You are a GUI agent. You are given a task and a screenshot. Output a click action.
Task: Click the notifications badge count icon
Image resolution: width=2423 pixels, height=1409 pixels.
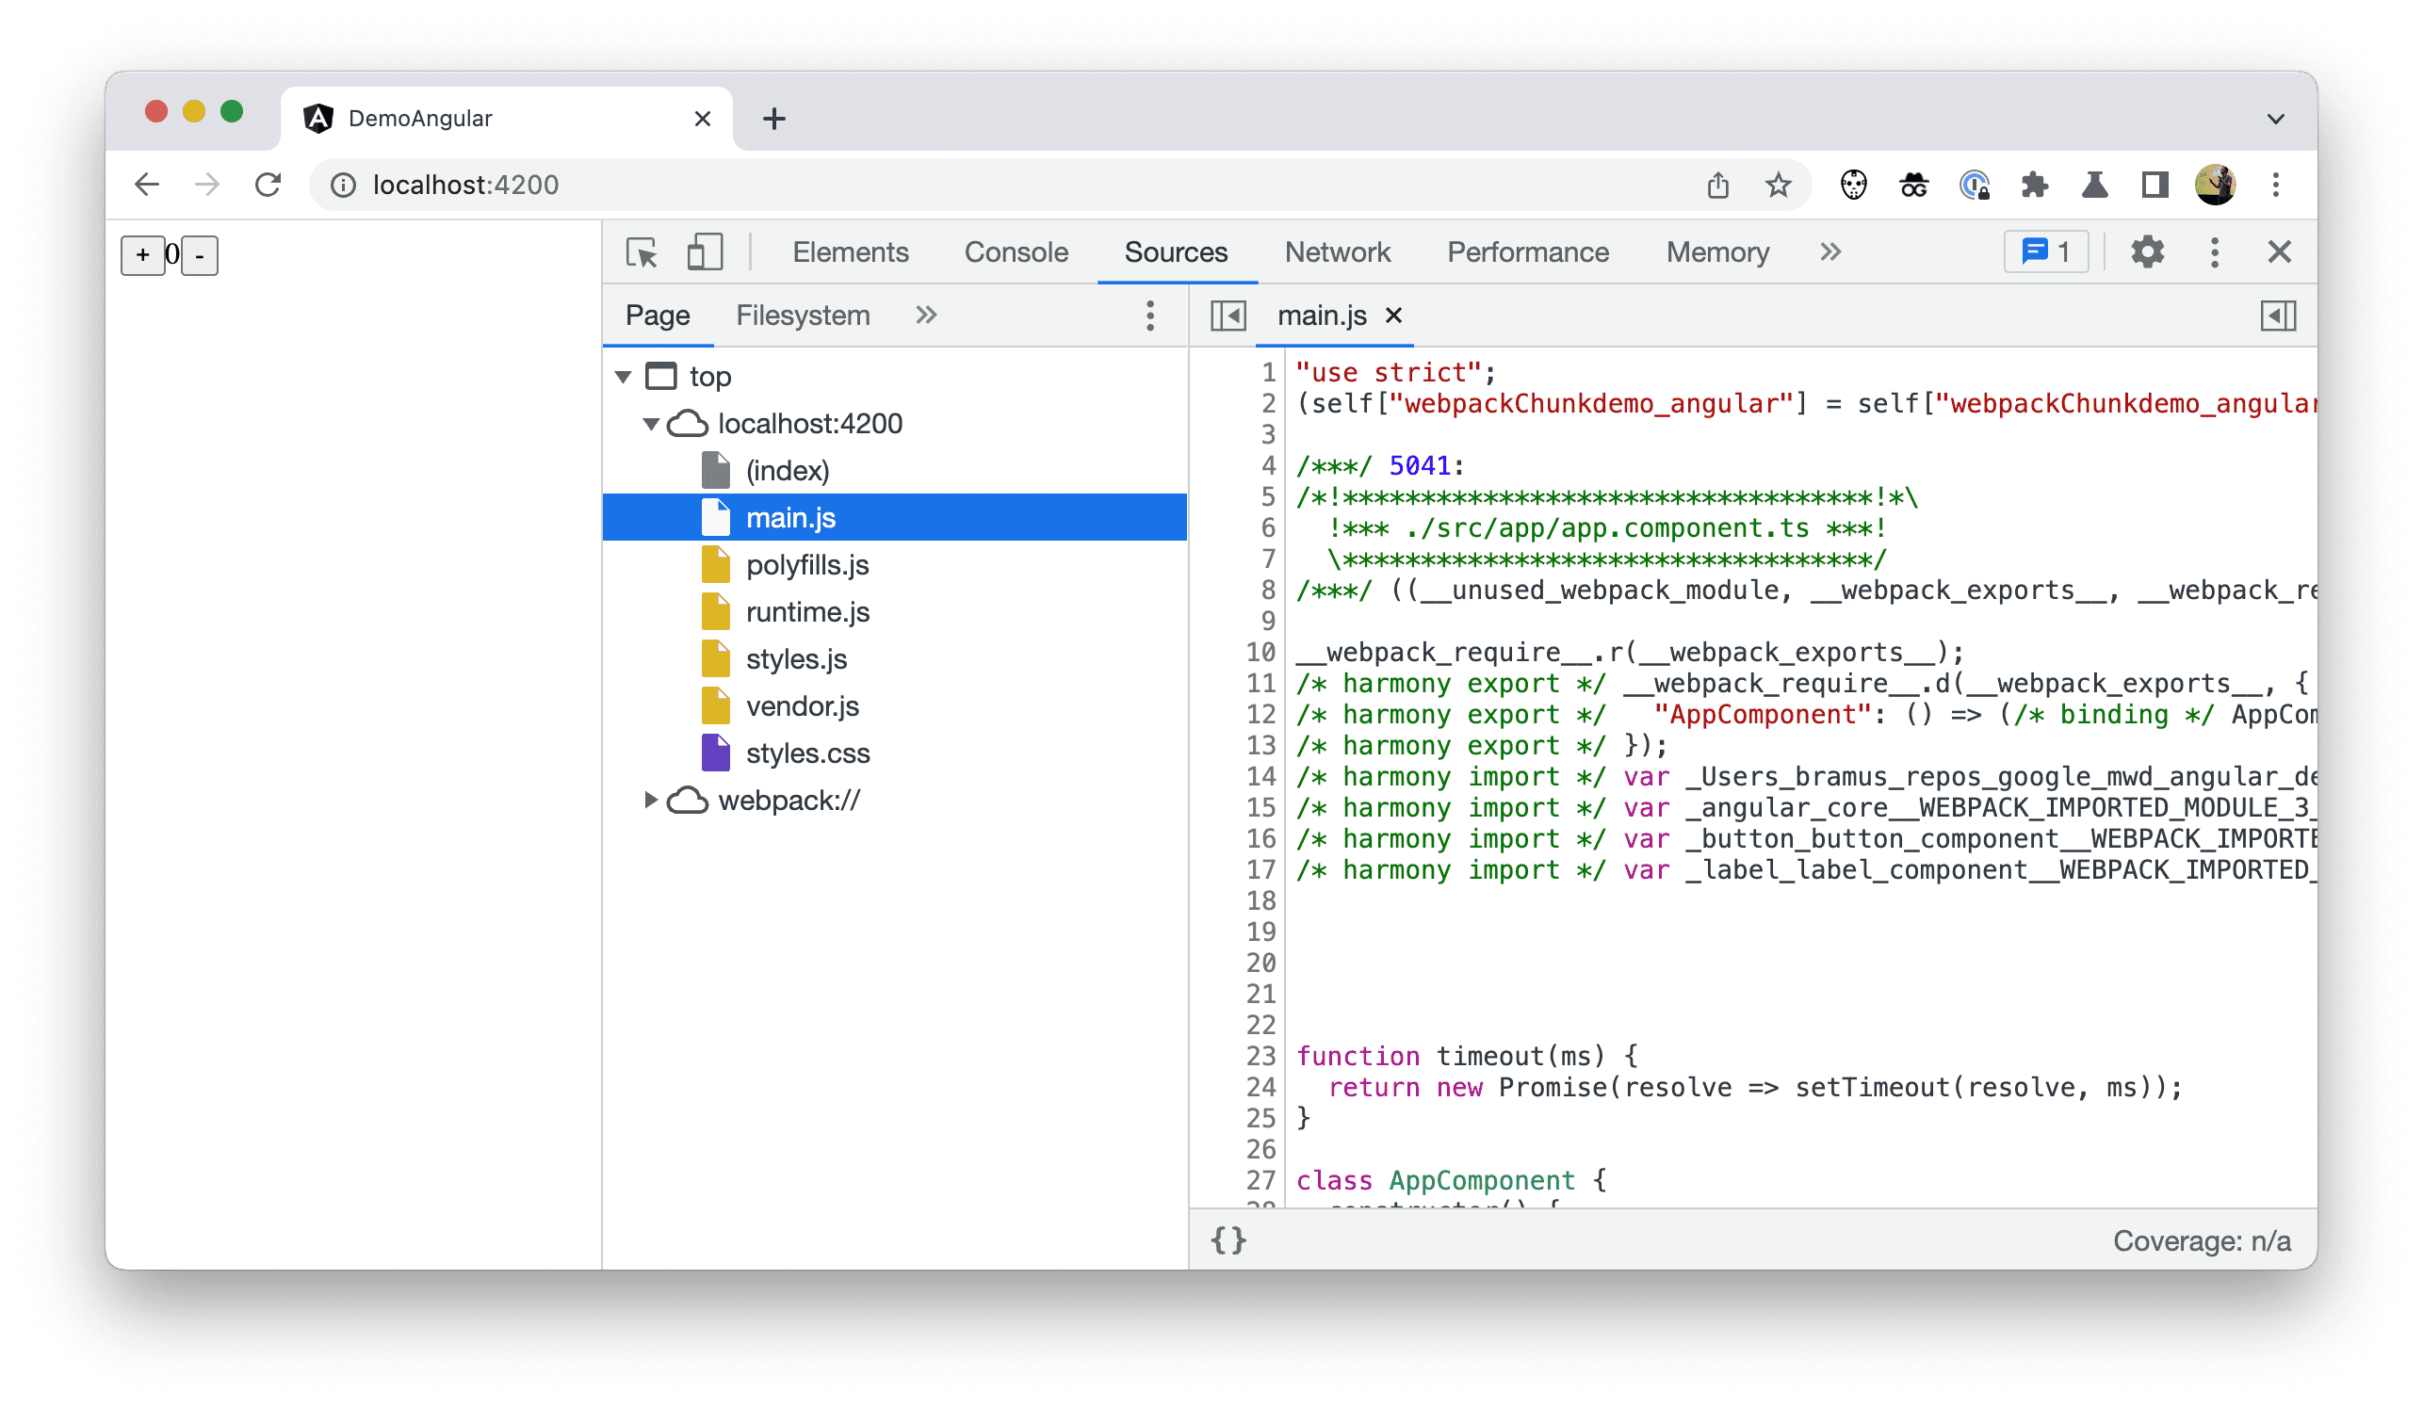coord(2046,250)
